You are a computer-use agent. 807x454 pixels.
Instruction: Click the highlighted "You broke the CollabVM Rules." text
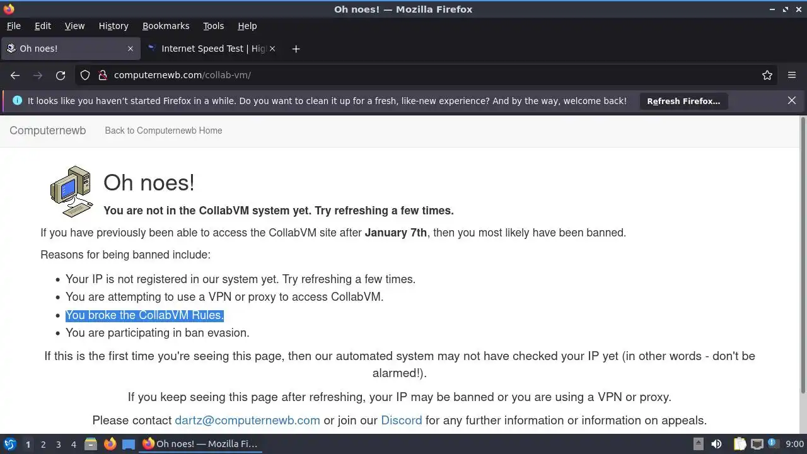pos(144,315)
